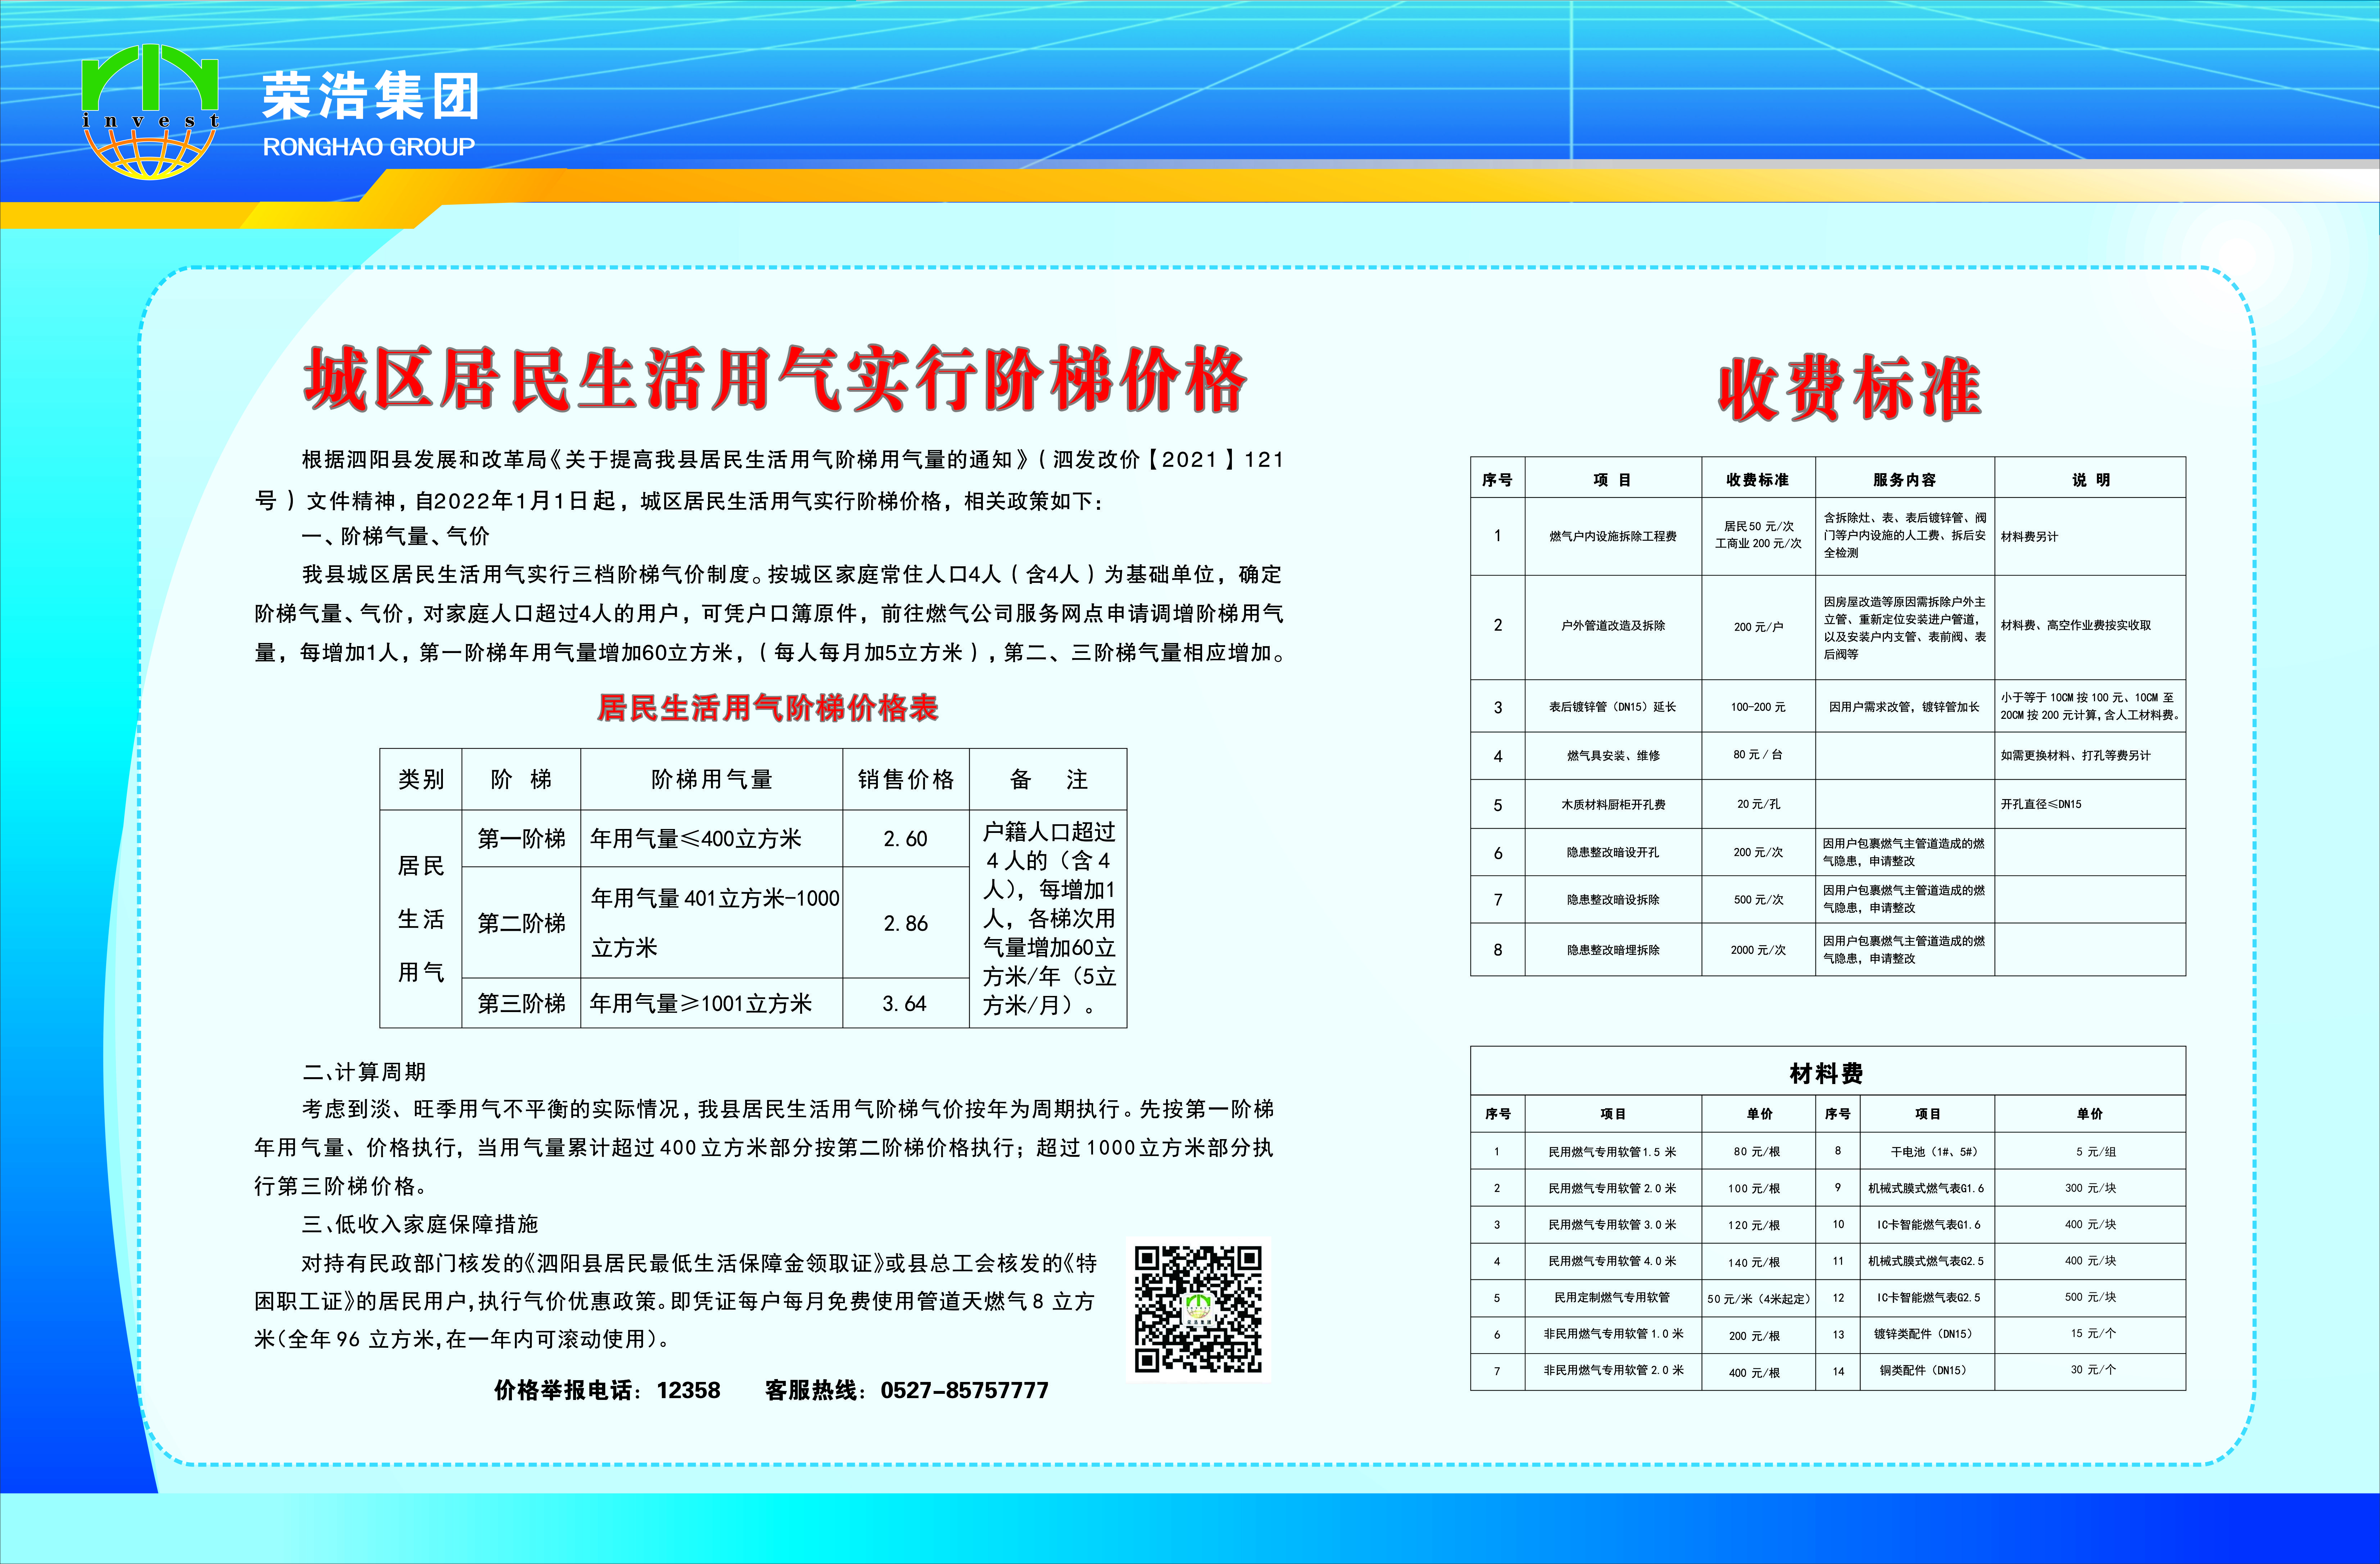
Task: Click section heading 三、低收入家庭保障措施
Action: point(420,1224)
